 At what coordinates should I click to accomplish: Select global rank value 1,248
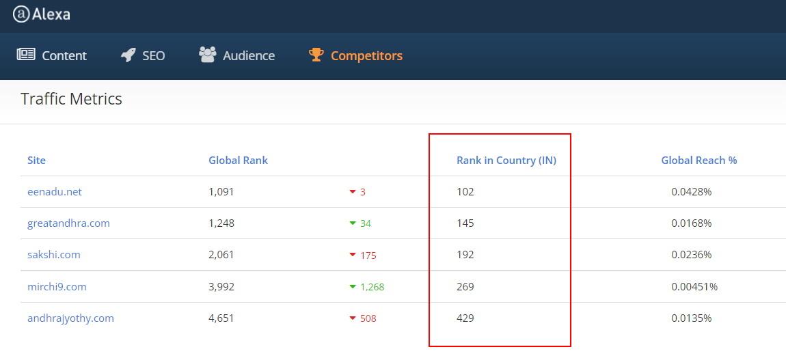tap(221, 223)
